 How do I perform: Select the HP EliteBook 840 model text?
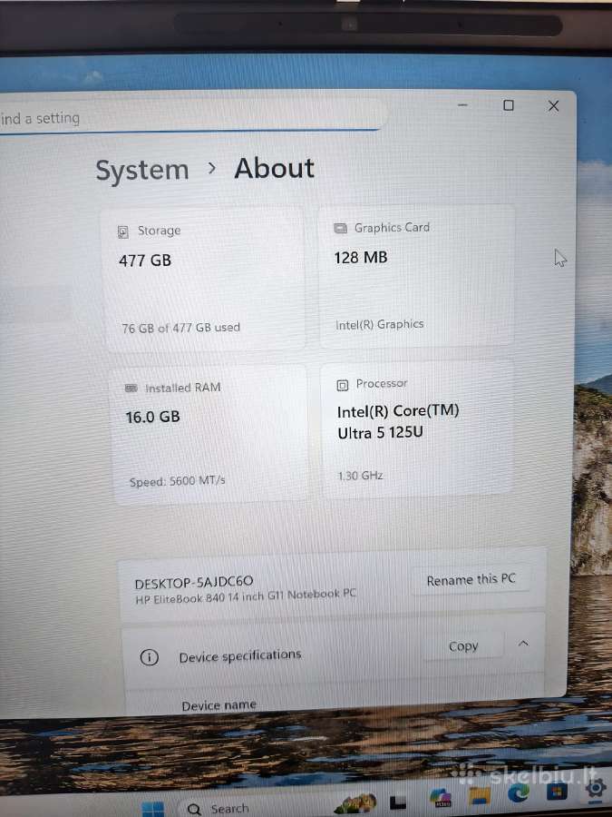tap(246, 596)
